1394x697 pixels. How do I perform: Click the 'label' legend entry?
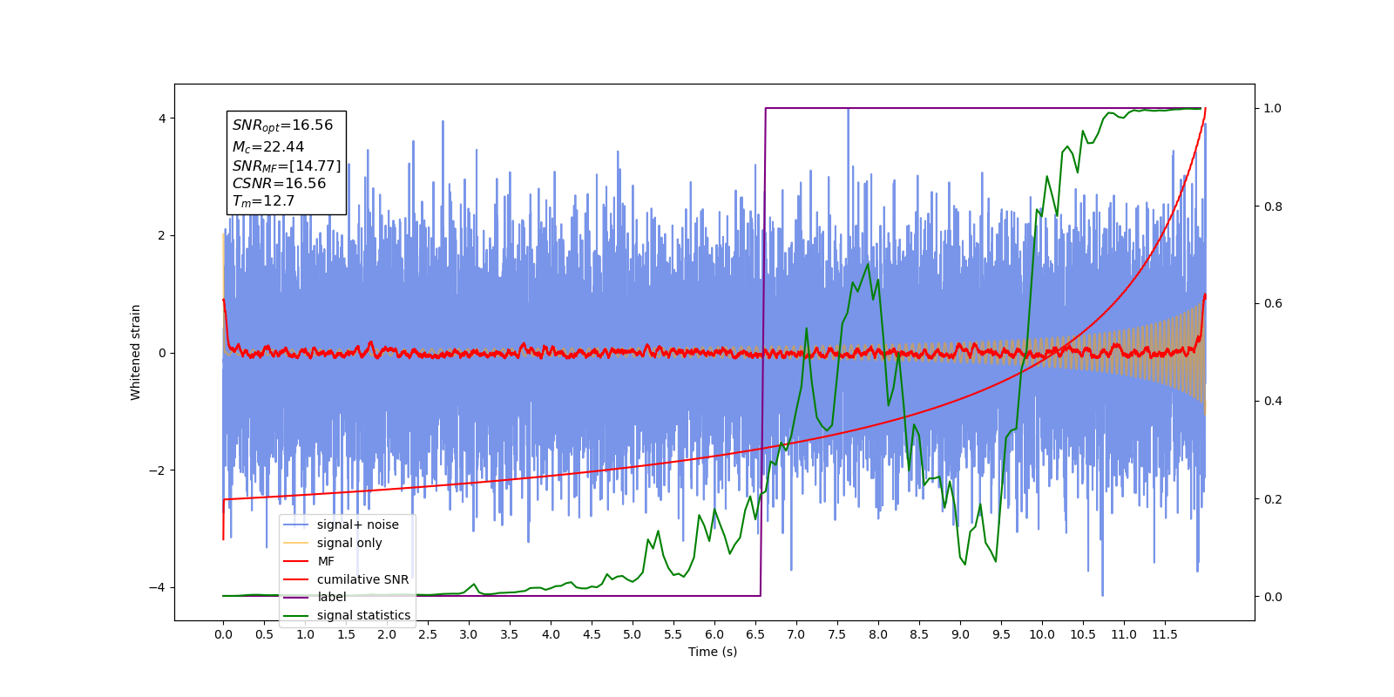coord(331,597)
